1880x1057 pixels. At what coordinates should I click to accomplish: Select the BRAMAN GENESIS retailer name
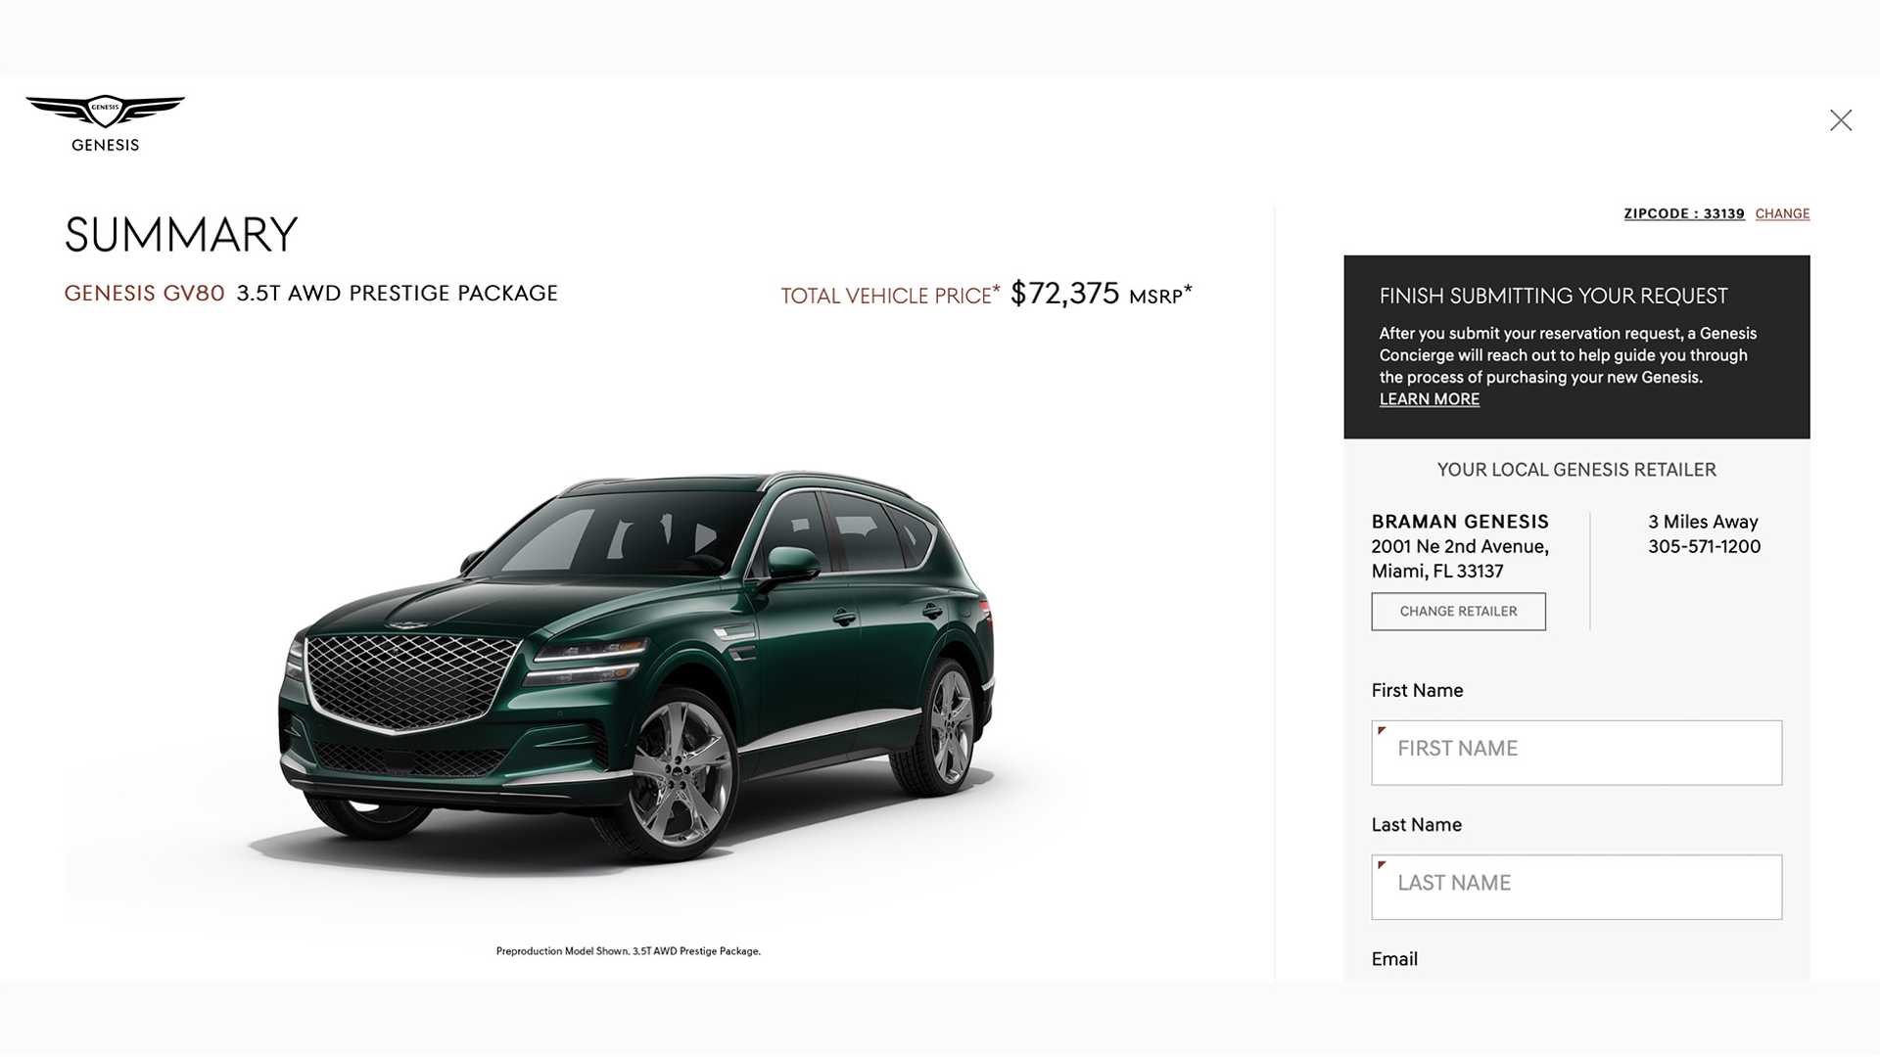pos(1460,522)
